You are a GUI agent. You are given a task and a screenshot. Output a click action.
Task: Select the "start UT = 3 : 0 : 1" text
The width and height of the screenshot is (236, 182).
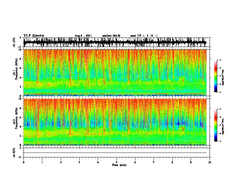pyautogui.click(x=144, y=36)
